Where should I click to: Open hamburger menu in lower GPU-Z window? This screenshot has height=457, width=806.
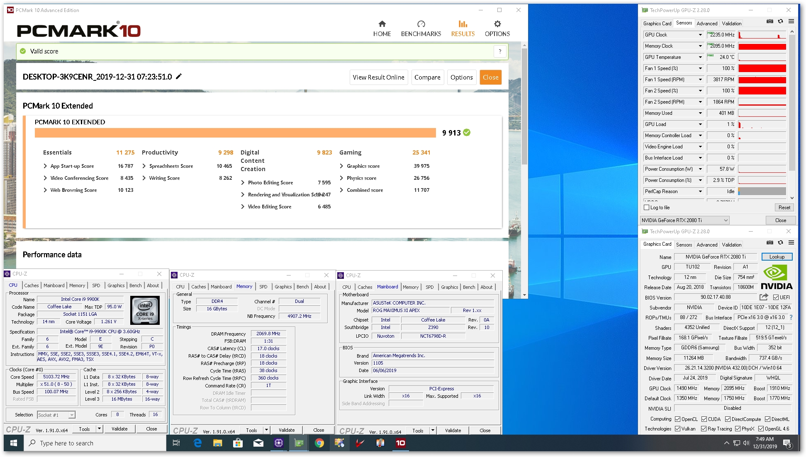[x=791, y=243]
